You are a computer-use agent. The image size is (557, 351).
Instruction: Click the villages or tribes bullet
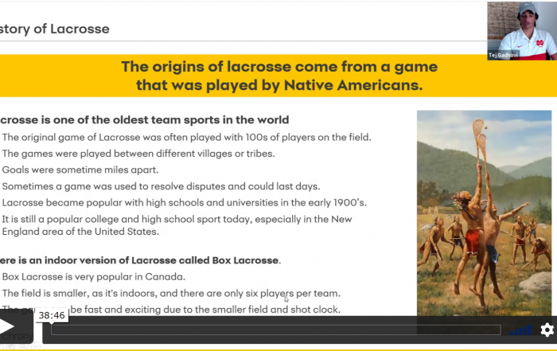(138, 154)
